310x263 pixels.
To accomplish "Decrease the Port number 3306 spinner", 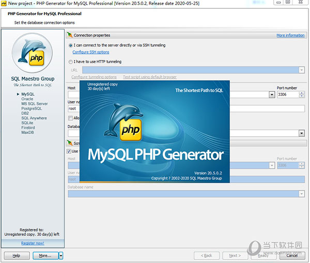I will [x=302, y=96].
